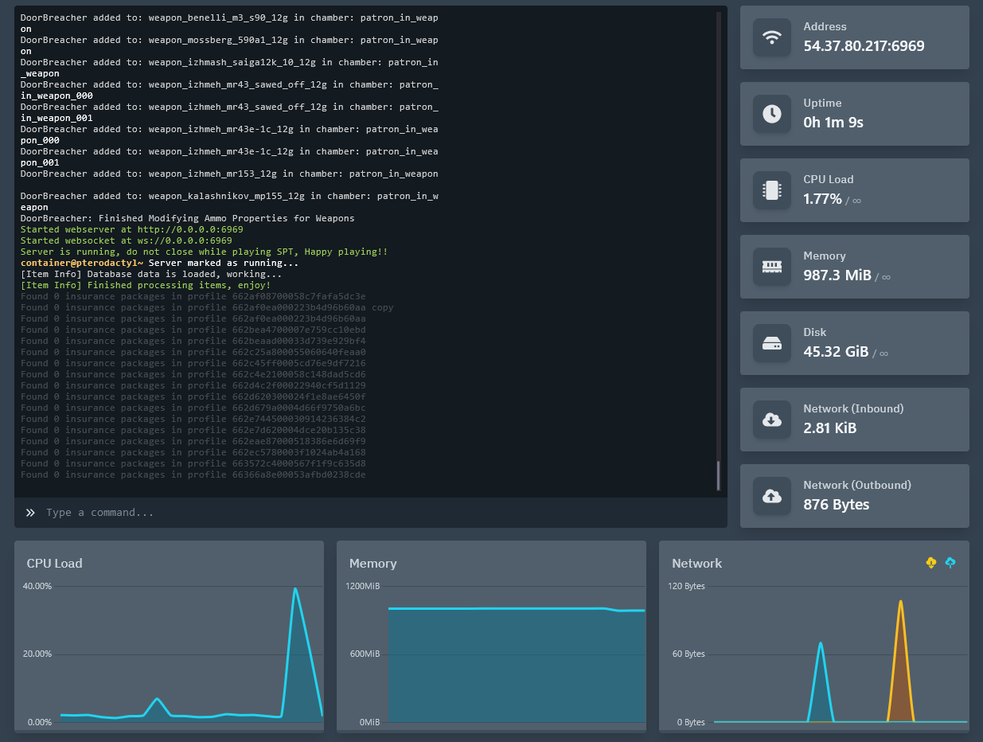Click the yellow peak in Network chart
Screen dimensions: 983x742
[x=900, y=602]
